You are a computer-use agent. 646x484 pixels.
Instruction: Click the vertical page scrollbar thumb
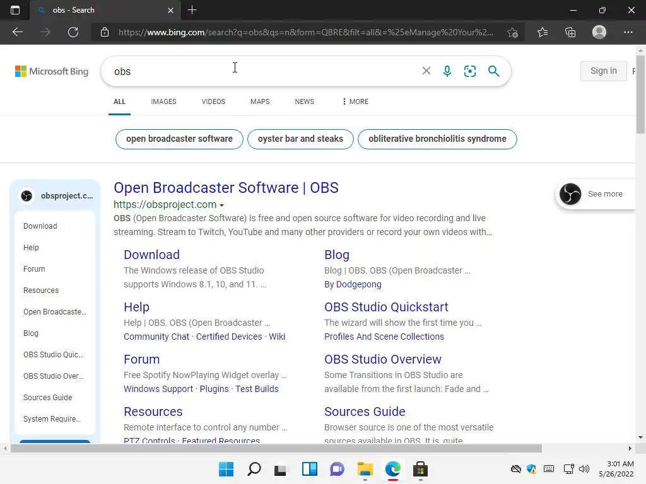640,95
